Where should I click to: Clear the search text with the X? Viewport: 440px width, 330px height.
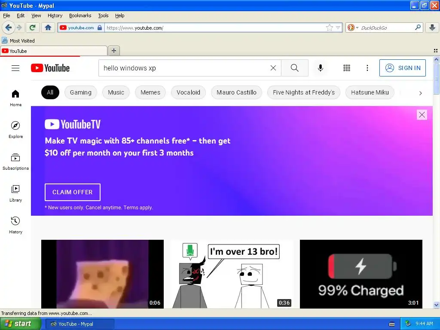pyautogui.click(x=273, y=68)
